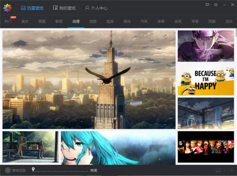Switch to the 影视 category
This screenshot has height=176, width=237.
pos(59,22)
